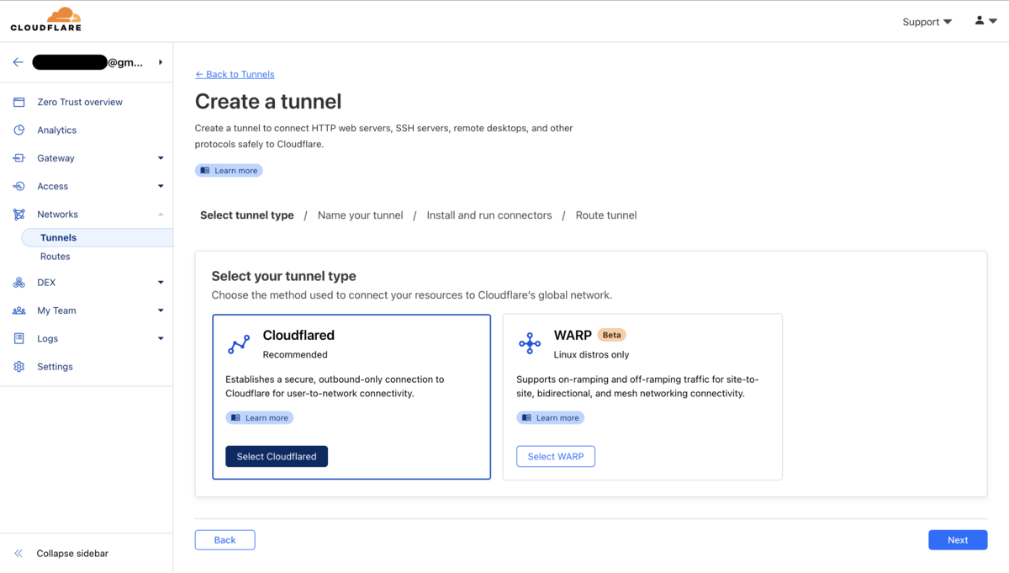Click the Back to Tunnels link
1009x573 pixels.
pyautogui.click(x=235, y=74)
